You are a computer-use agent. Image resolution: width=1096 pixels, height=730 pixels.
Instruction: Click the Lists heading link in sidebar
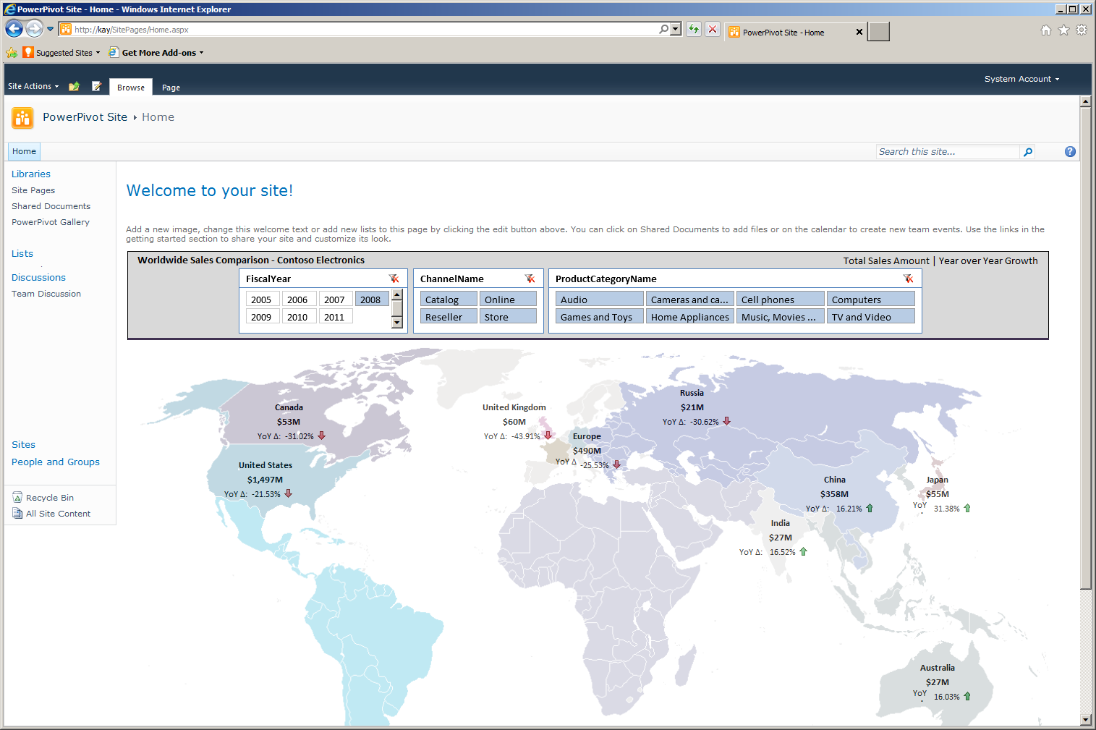(x=22, y=253)
